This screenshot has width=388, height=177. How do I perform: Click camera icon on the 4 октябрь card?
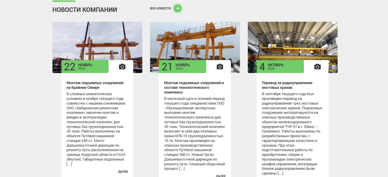pyautogui.click(x=318, y=67)
